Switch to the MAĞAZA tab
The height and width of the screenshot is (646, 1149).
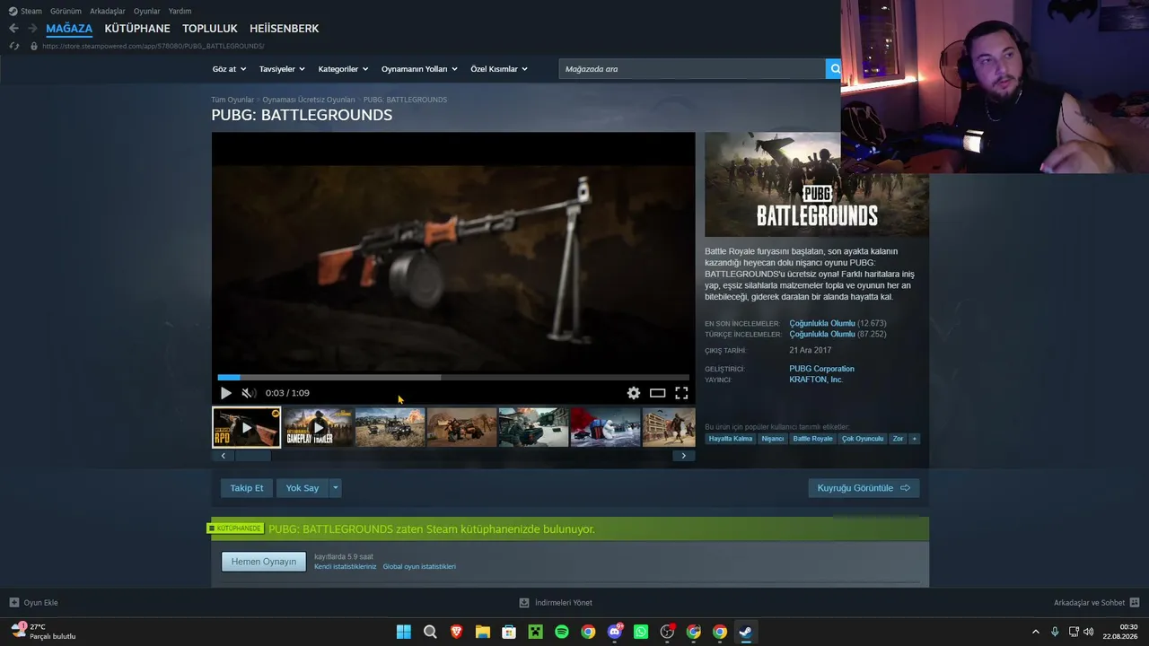coord(69,29)
